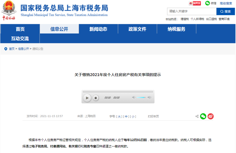The image size is (236, 153).
Task: Open 新闻动态 navigation tab
Action: [98, 29]
